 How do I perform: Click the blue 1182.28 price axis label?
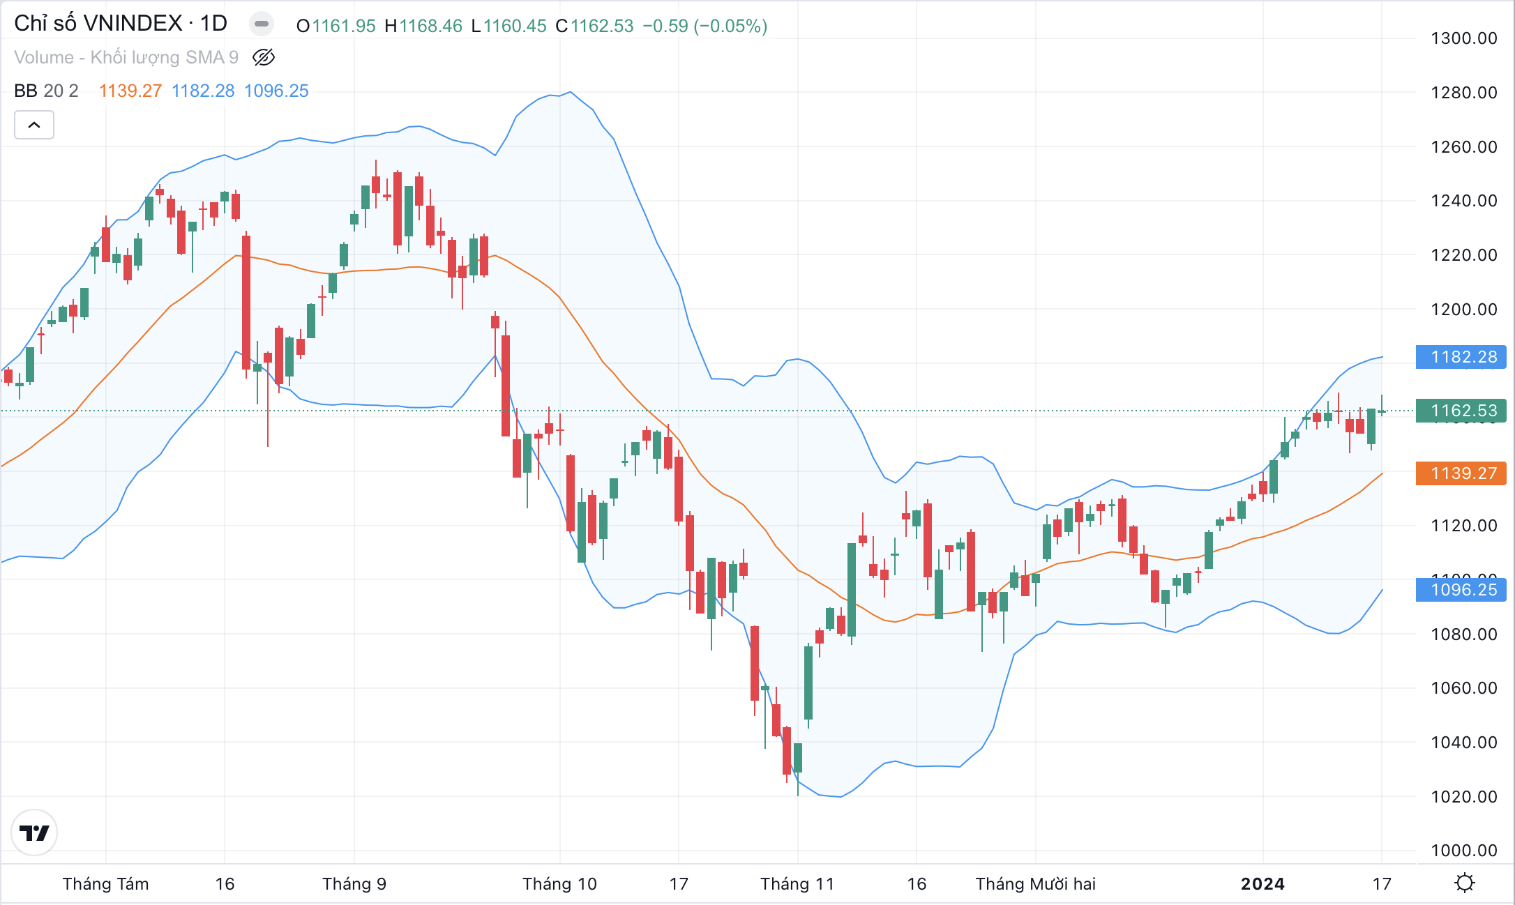point(1461,357)
